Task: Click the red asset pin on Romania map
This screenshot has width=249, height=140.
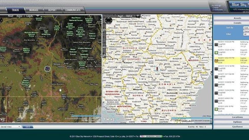Action: [x=157, y=69]
